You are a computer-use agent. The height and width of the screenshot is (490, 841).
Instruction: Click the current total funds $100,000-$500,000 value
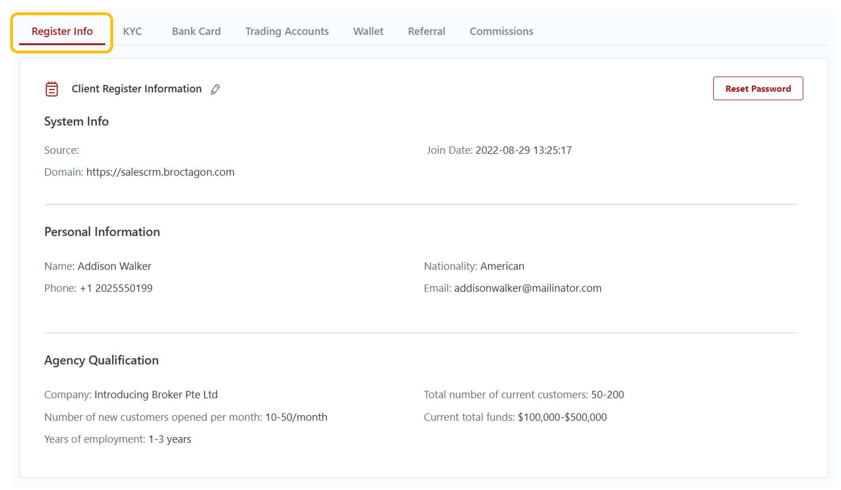[x=562, y=417]
